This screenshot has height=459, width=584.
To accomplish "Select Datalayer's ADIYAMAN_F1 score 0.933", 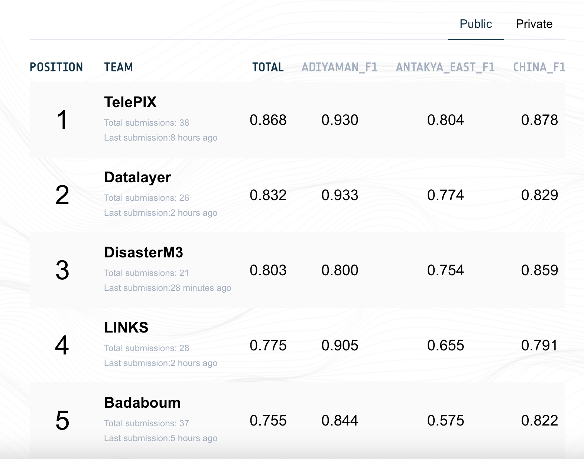I will [340, 195].
